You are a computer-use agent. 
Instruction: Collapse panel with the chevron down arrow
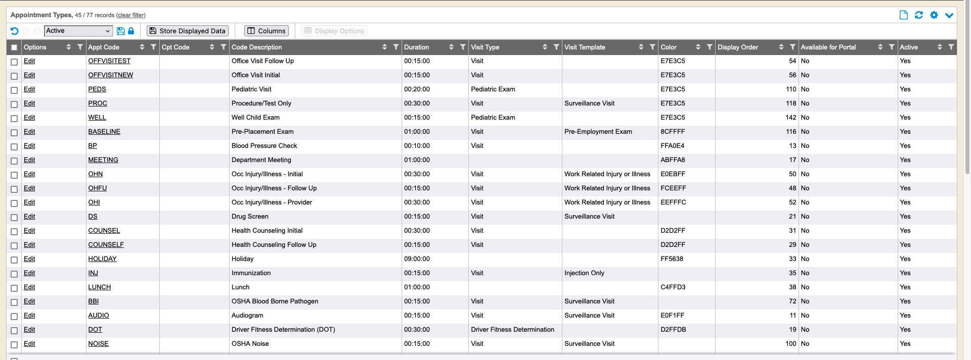pyautogui.click(x=949, y=15)
